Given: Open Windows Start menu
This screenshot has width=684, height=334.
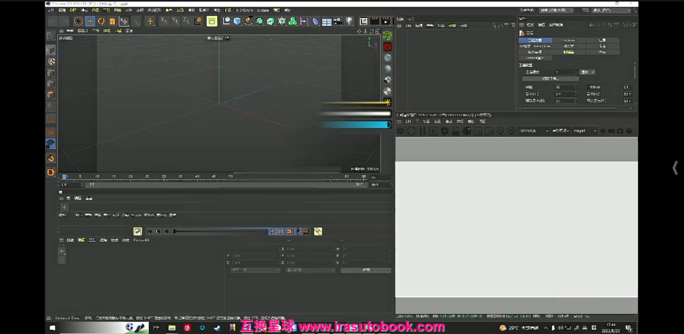Looking at the screenshot, I should pos(52,328).
